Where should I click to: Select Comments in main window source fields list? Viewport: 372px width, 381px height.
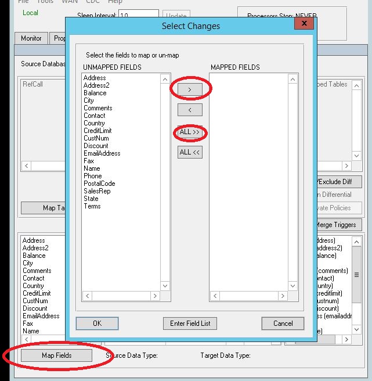[37, 271]
